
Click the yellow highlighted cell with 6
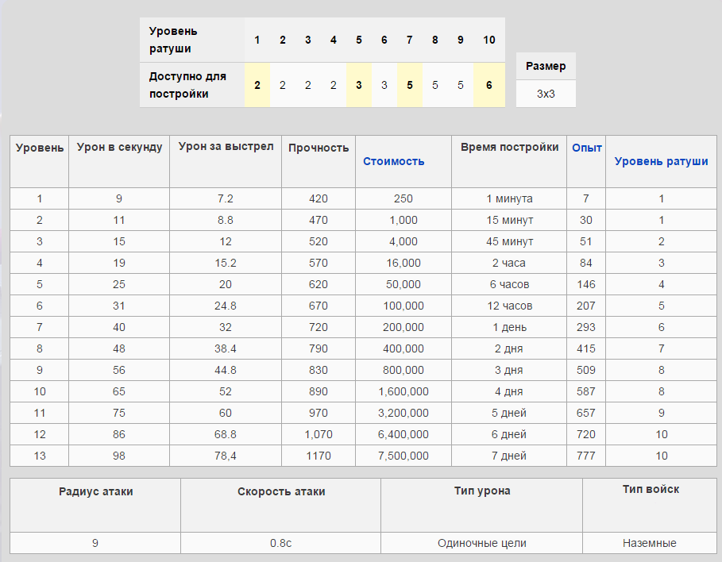pyautogui.click(x=488, y=85)
